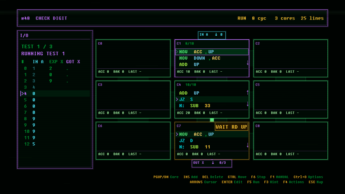The height and width of the screenshot is (194, 345).
Task: Click I/O table row 12 with value 5
Action: tap(55, 144)
